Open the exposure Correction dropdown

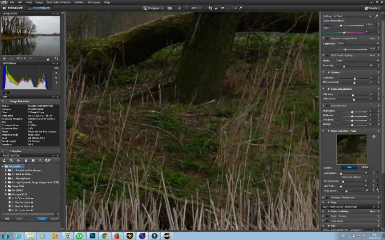pos(358,43)
